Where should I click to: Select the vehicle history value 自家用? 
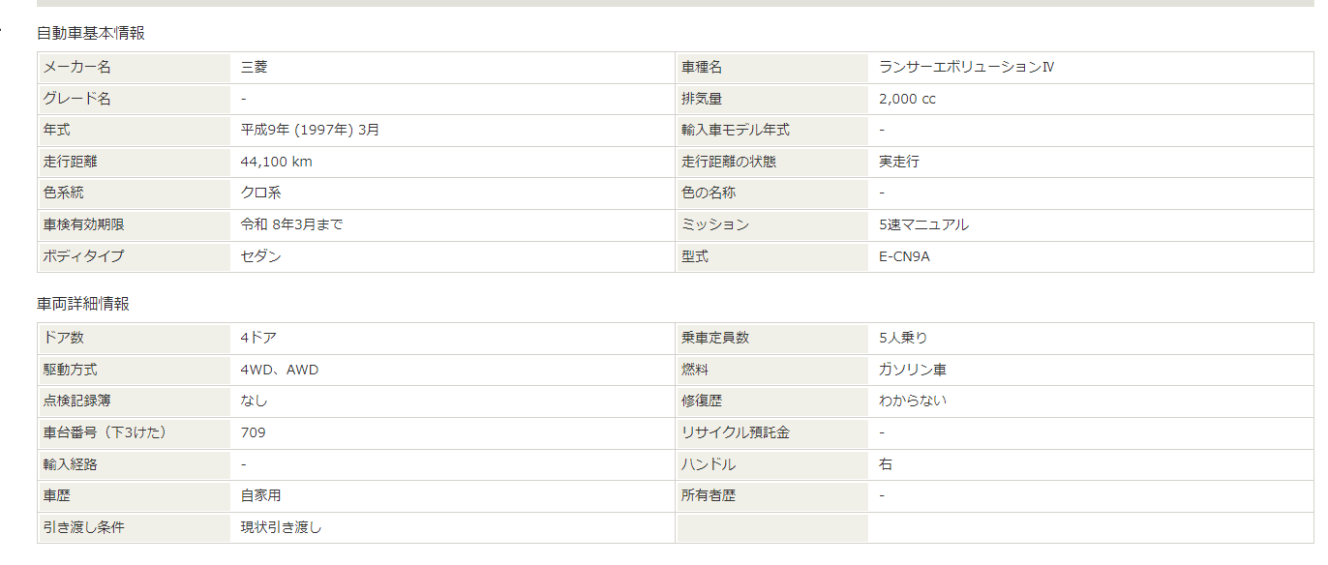click(x=261, y=495)
